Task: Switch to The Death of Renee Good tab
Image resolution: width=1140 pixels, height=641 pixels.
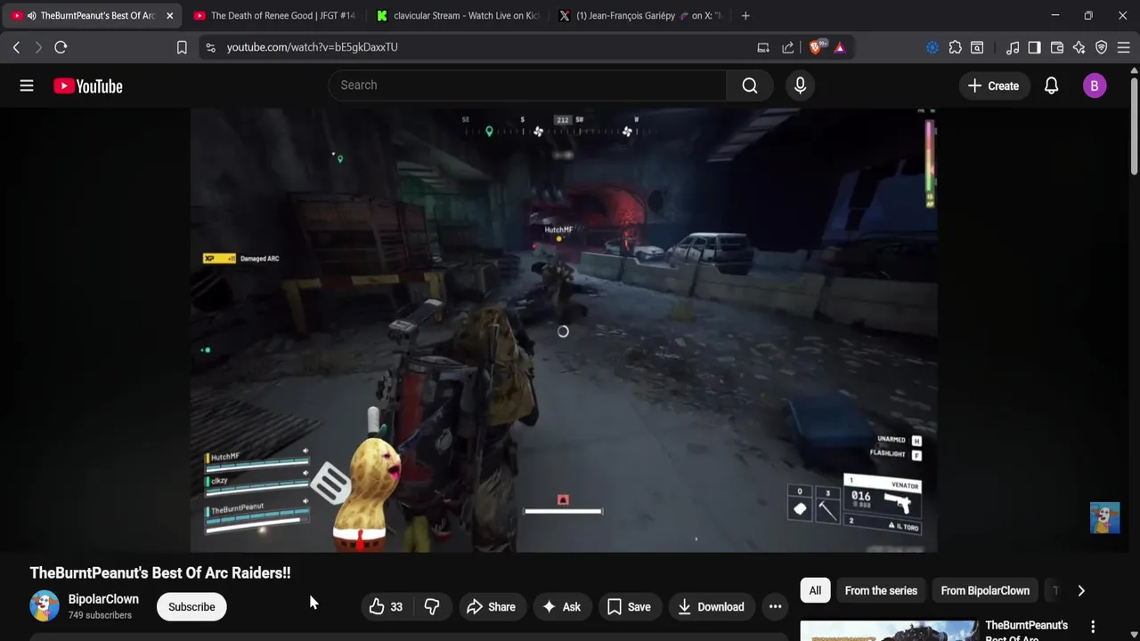Action: coord(274,15)
